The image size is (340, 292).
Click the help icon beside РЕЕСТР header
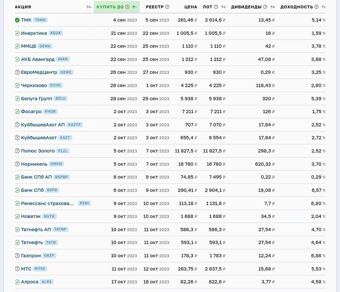coord(167,7)
